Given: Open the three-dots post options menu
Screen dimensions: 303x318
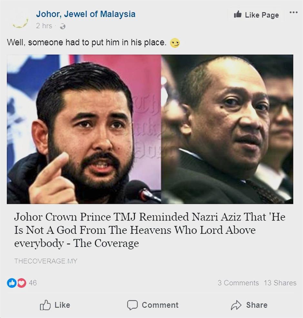Looking at the screenshot, I should point(293,12).
